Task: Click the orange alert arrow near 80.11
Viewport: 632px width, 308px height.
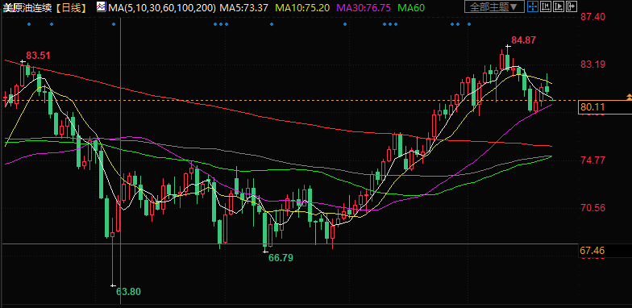Action: pos(629,97)
